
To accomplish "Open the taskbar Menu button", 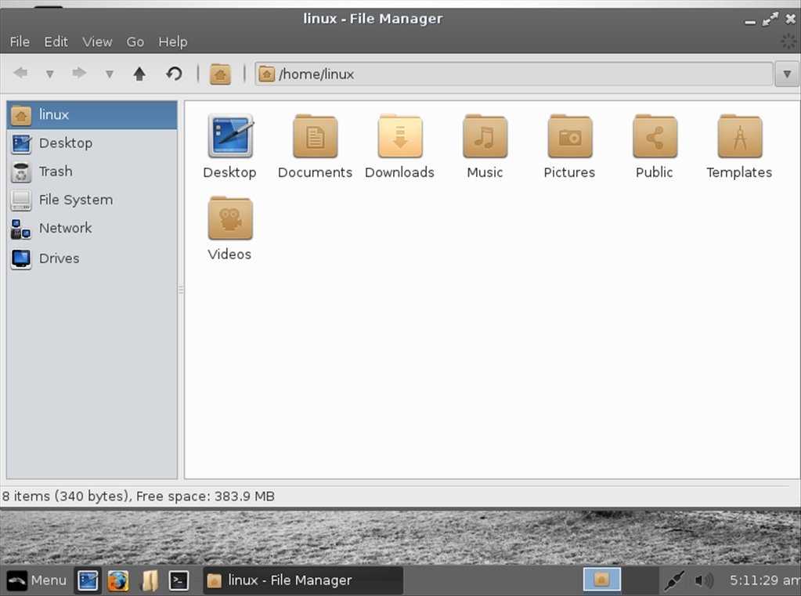I will click(37, 580).
